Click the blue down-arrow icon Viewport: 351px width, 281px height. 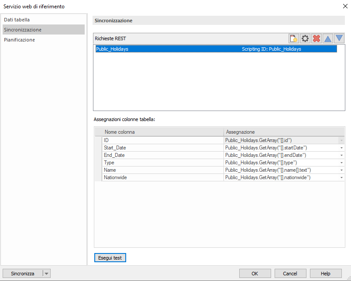click(339, 38)
